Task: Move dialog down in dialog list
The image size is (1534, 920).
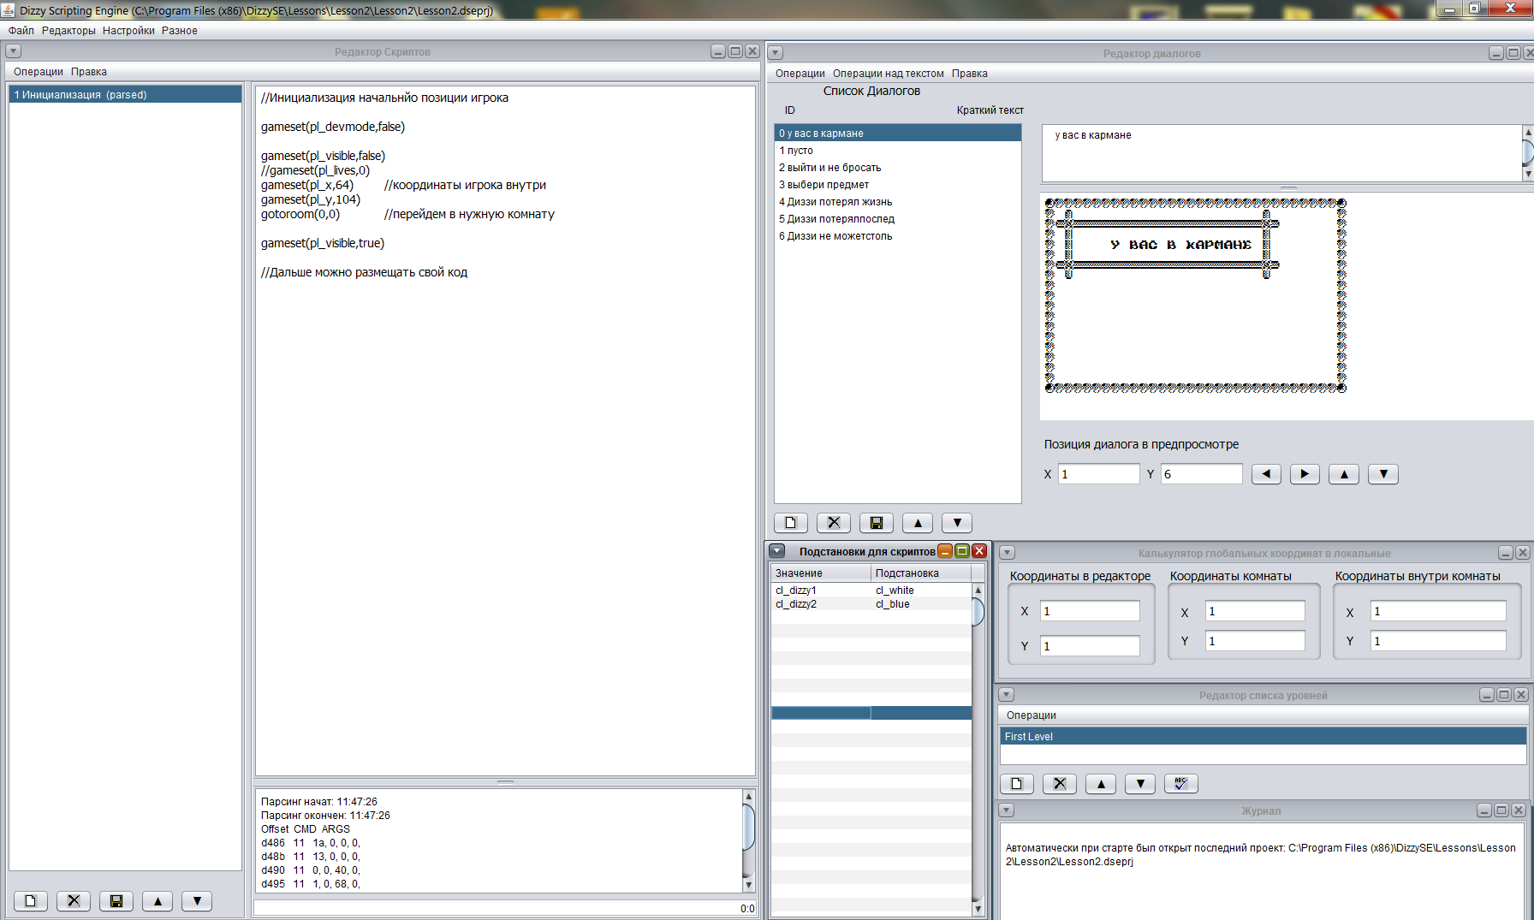Action: click(957, 523)
